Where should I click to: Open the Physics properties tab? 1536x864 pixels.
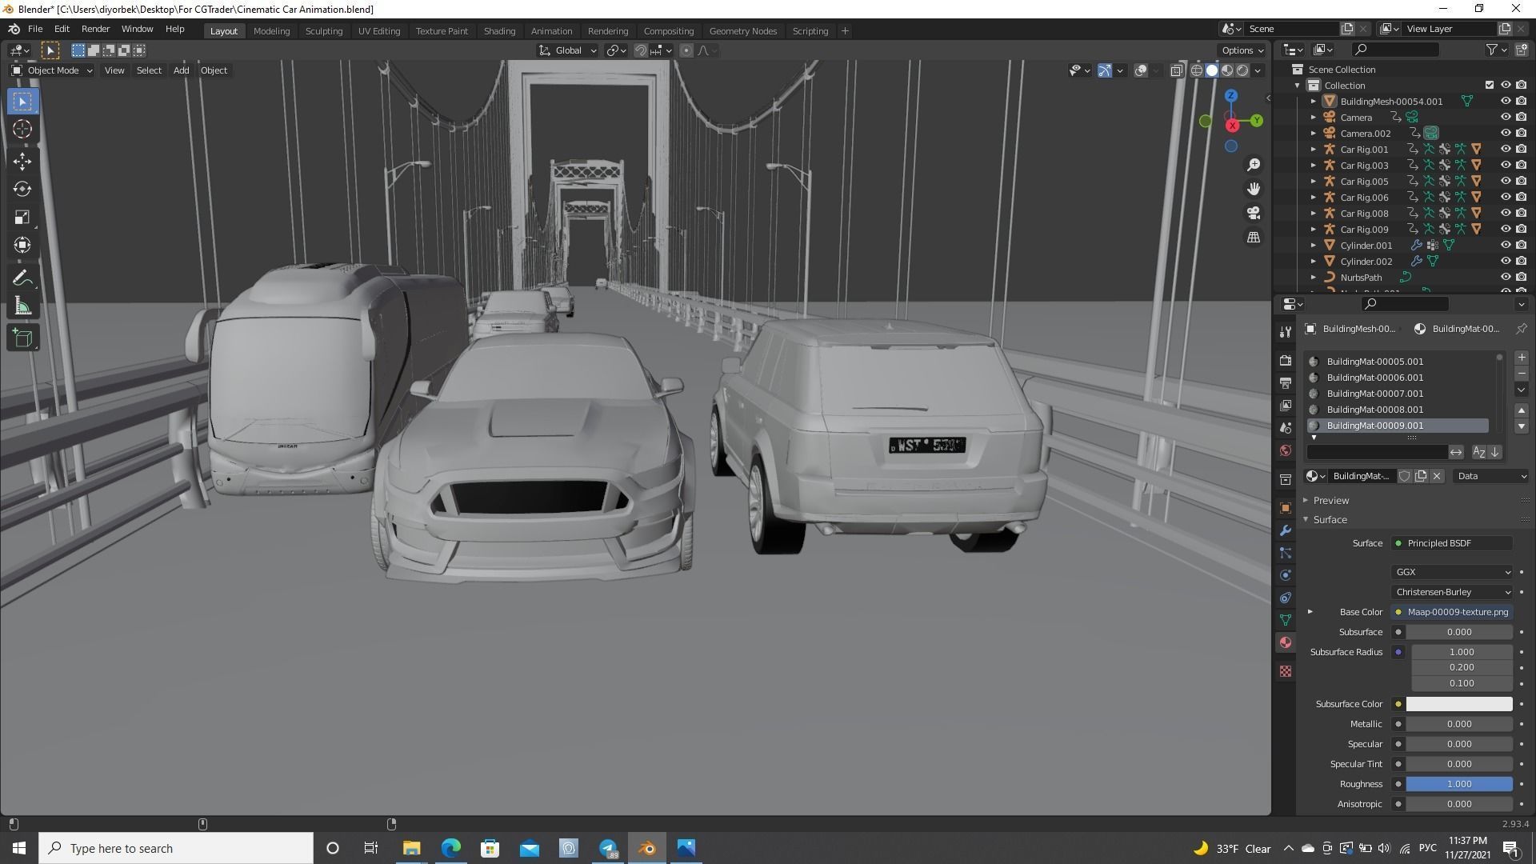(x=1286, y=575)
